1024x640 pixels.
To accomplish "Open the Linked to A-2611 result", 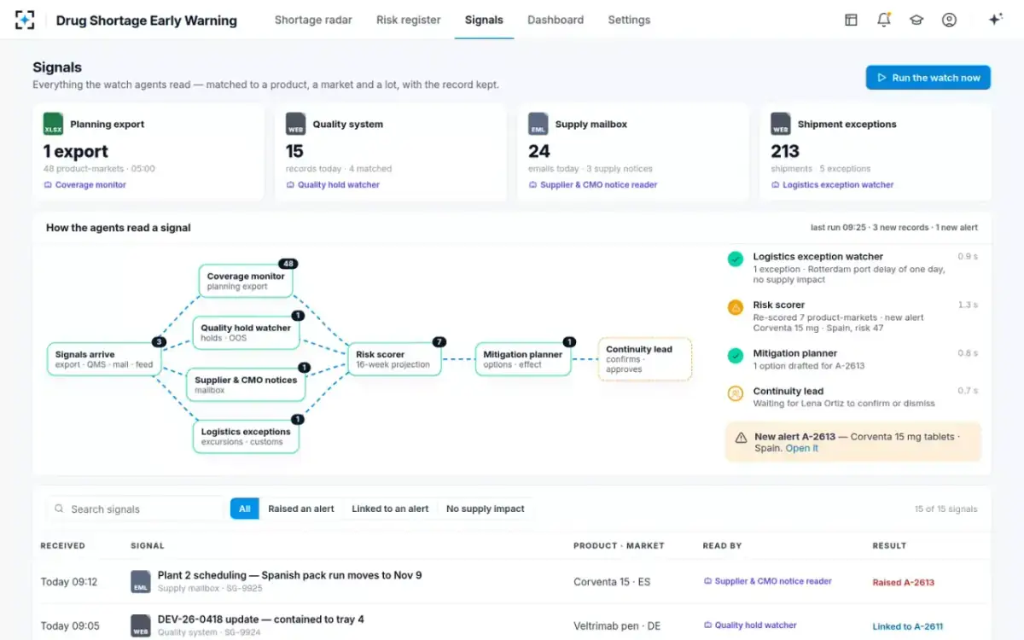I will pos(908,626).
